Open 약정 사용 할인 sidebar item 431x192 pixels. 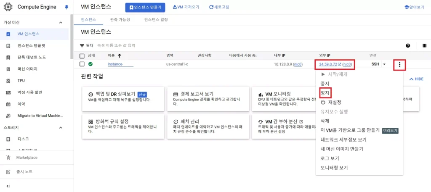pyautogui.click(x=30, y=92)
